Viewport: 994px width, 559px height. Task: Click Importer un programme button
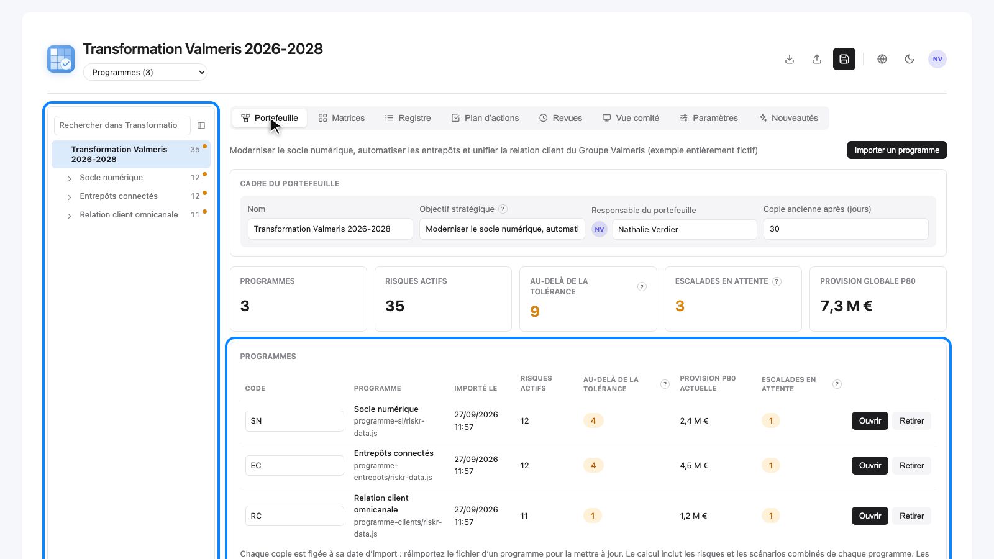point(896,150)
